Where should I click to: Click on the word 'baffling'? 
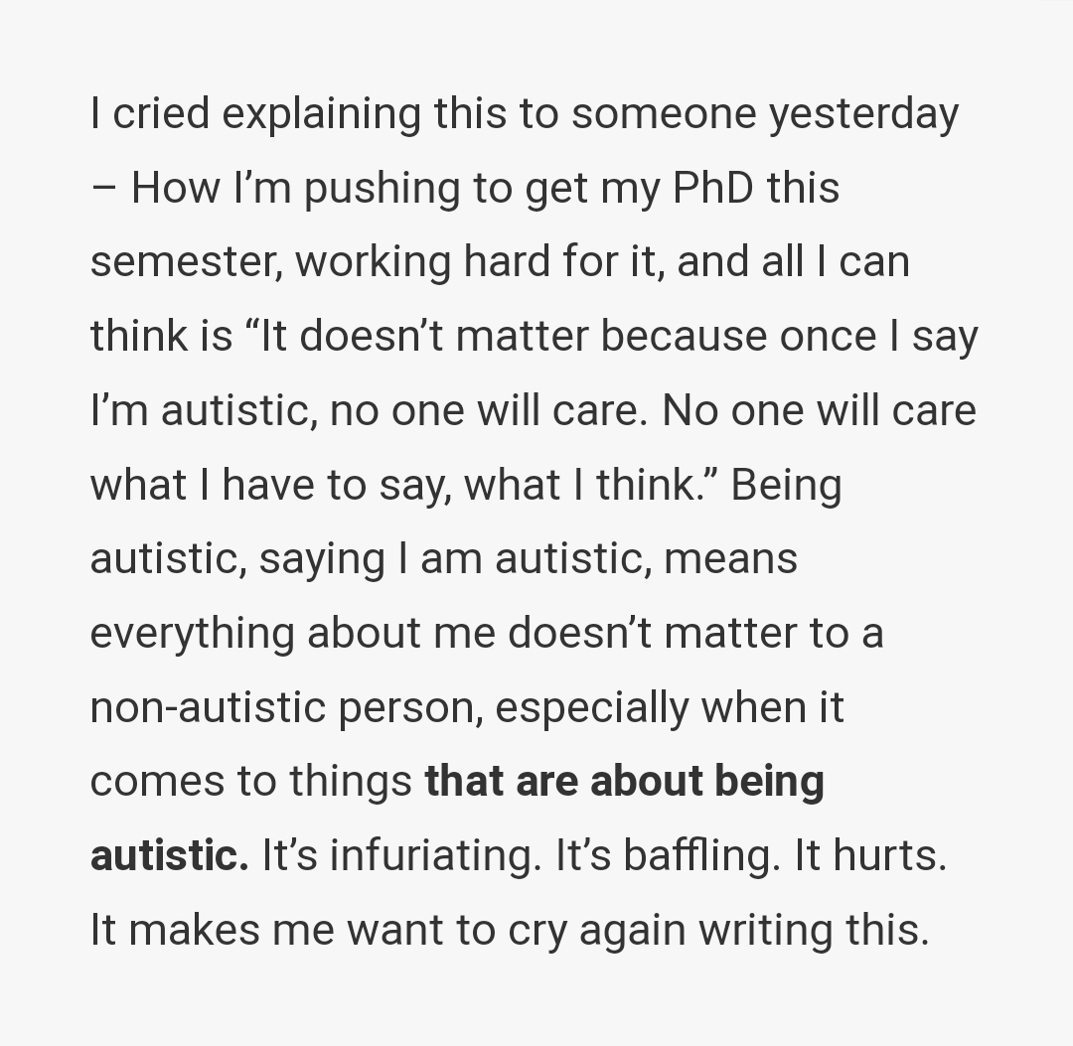pos(701,855)
